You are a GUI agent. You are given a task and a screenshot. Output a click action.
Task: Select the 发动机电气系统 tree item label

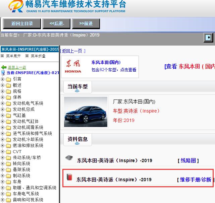(x=28, y=103)
